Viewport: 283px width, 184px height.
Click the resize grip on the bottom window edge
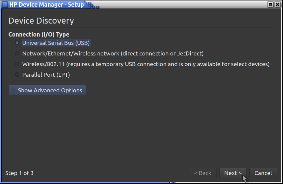tap(172, 183)
